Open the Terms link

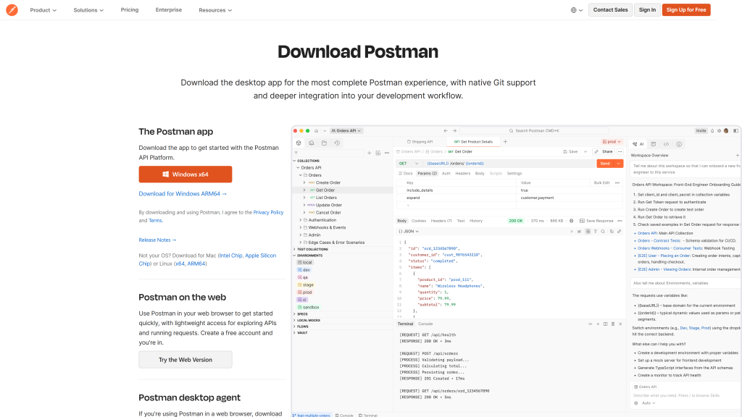(x=155, y=220)
